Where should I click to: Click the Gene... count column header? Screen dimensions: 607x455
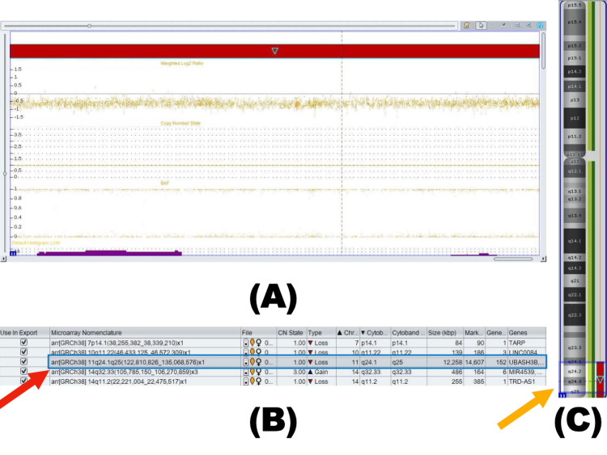tap(496, 332)
